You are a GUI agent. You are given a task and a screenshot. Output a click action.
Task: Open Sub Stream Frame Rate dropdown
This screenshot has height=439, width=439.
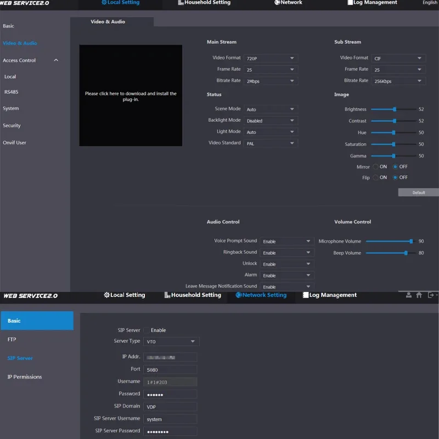click(398, 70)
